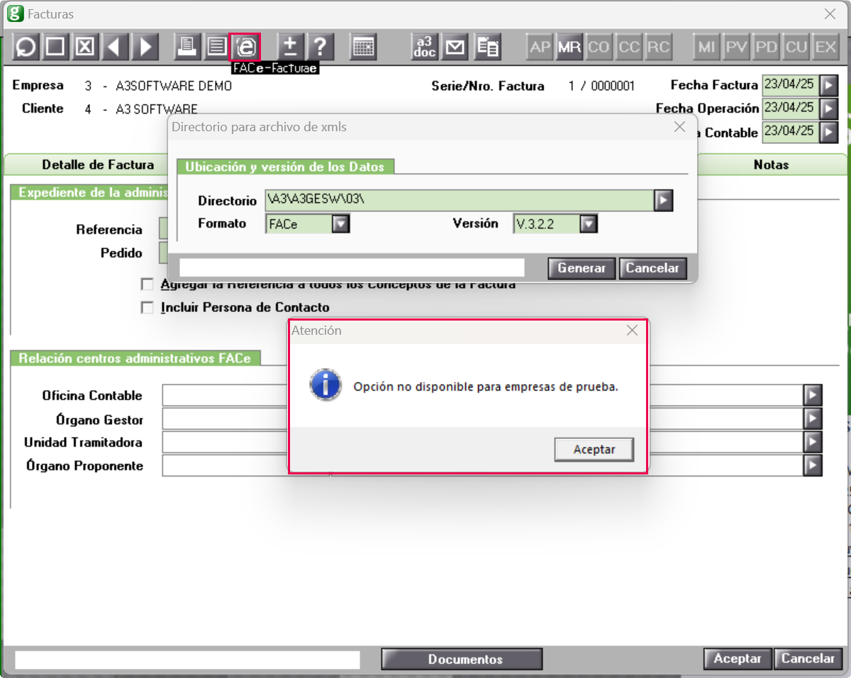Go to next record arrow icon
This screenshot has width=851, height=678.
145,47
